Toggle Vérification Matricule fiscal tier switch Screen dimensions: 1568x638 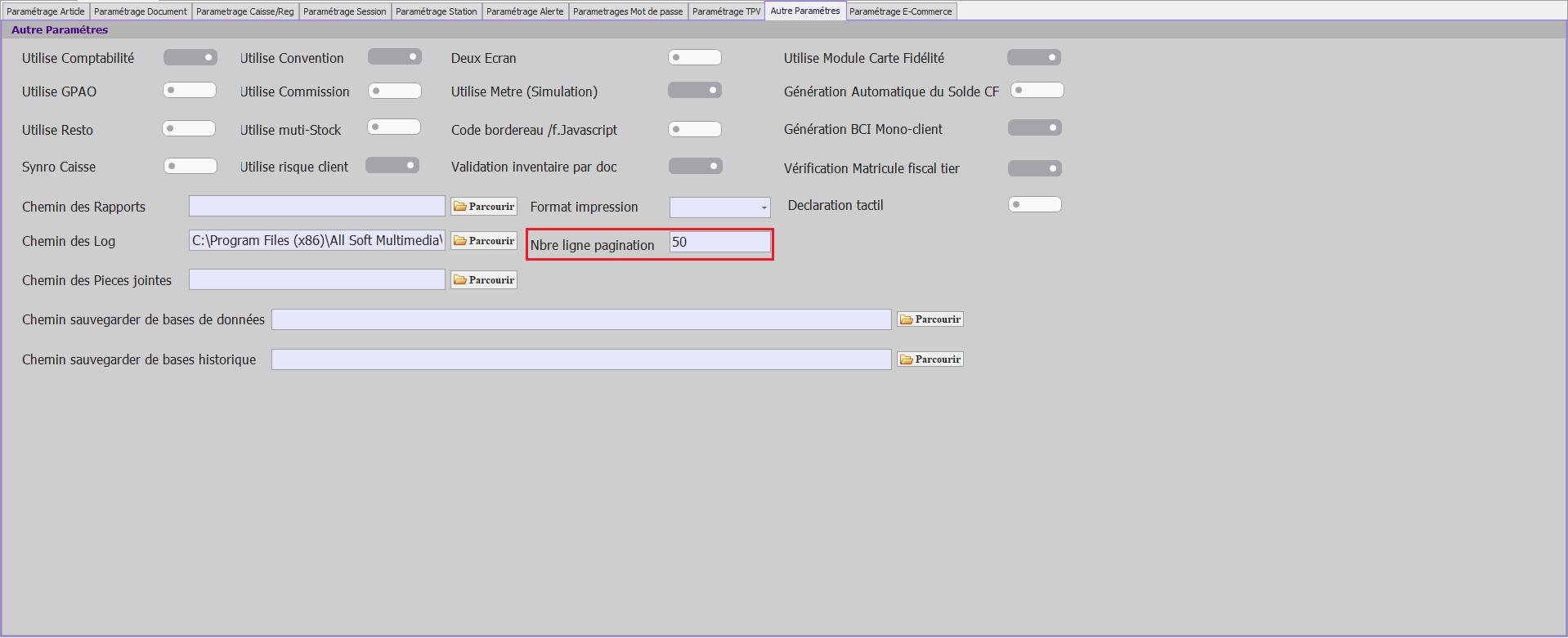(x=1035, y=168)
